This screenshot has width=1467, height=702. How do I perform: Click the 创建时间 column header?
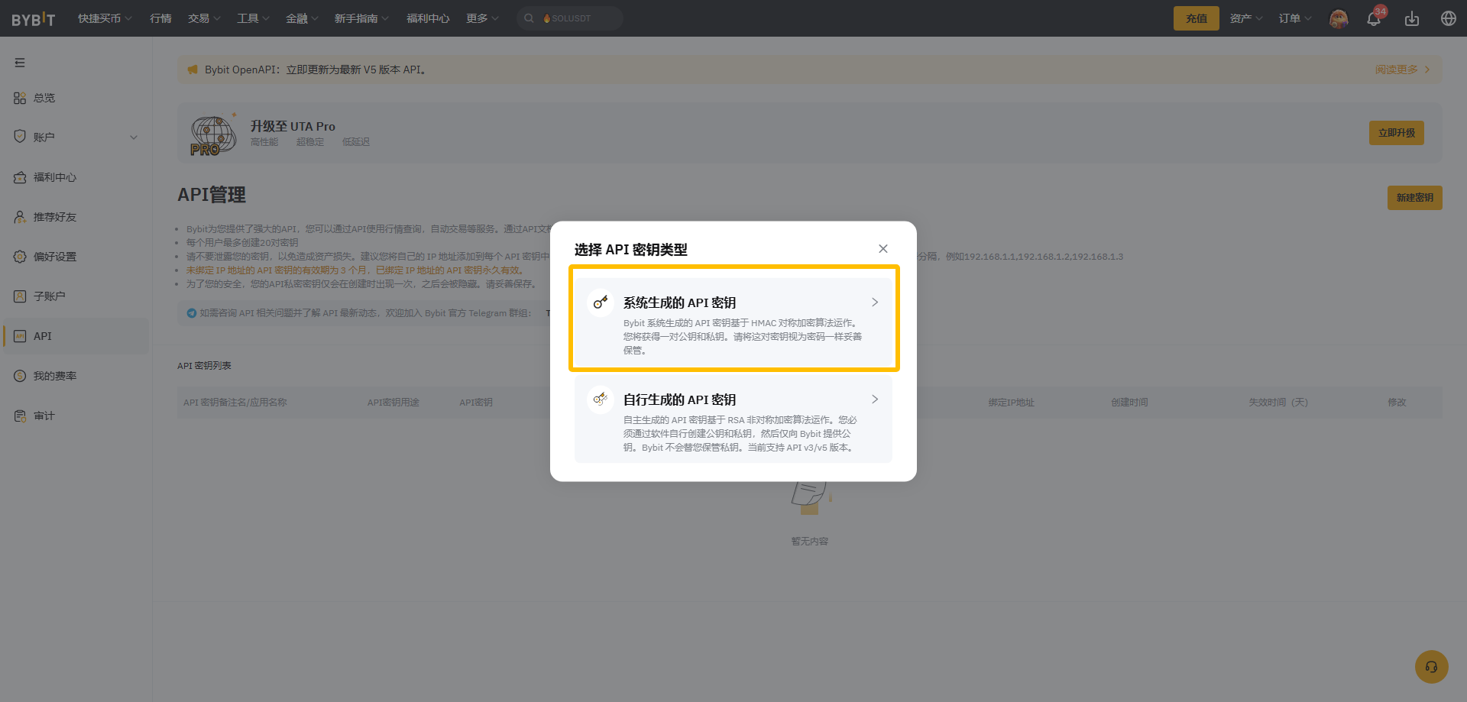tap(1129, 403)
